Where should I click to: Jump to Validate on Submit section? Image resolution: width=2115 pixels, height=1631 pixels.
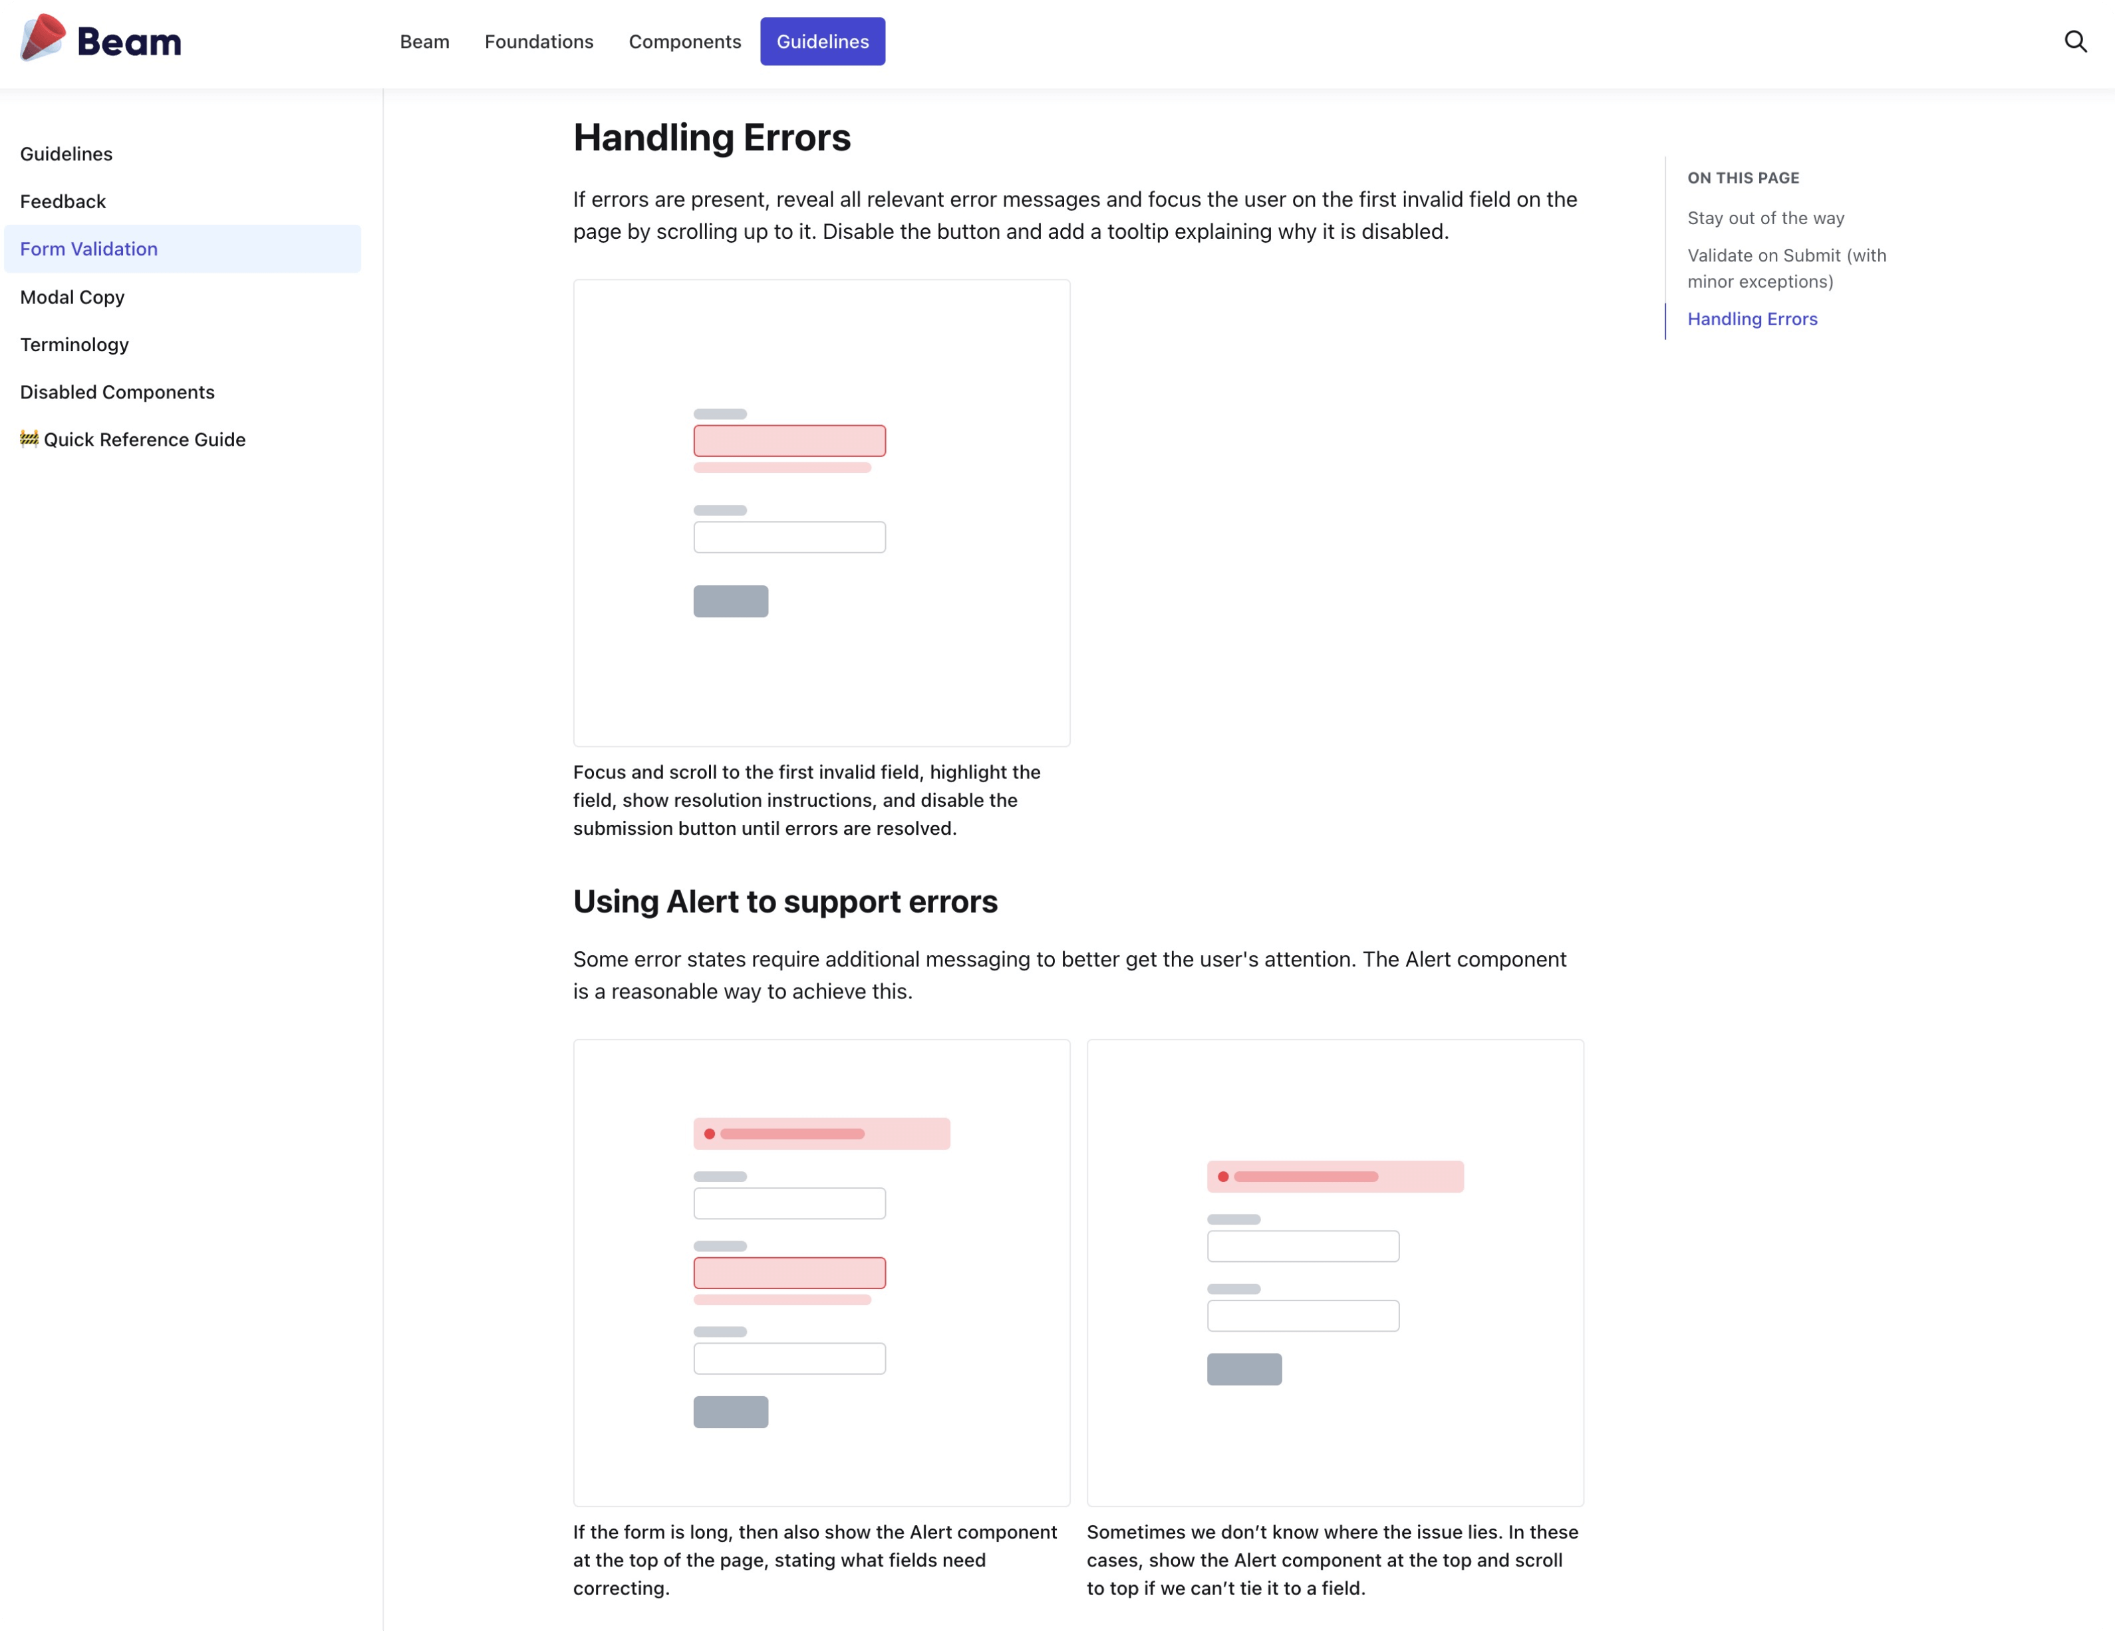pos(1786,268)
